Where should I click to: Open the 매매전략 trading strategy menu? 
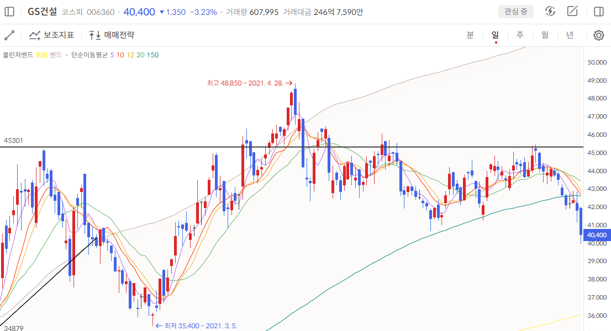(112, 35)
